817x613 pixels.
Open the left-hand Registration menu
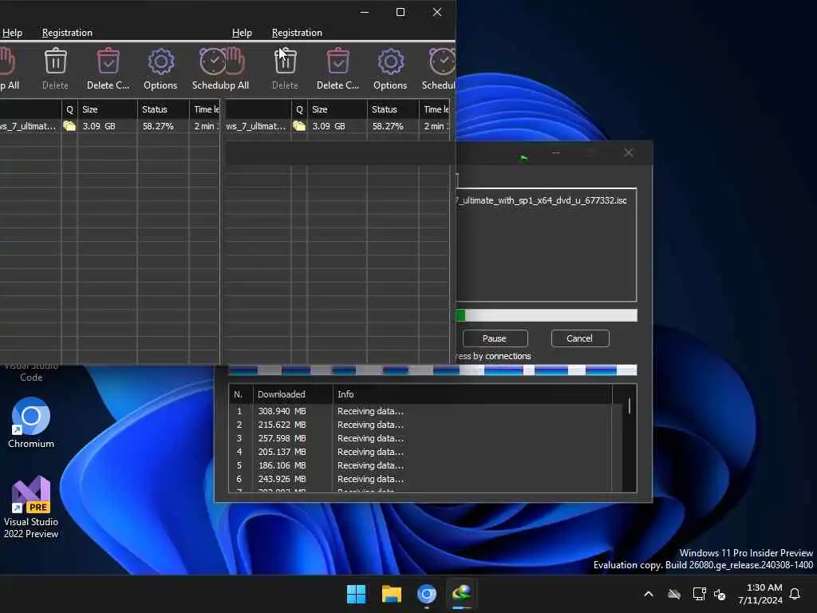tap(67, 33)
